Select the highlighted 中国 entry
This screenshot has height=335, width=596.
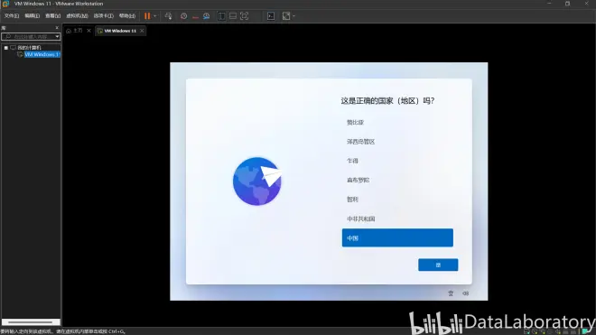click(397, 237)
